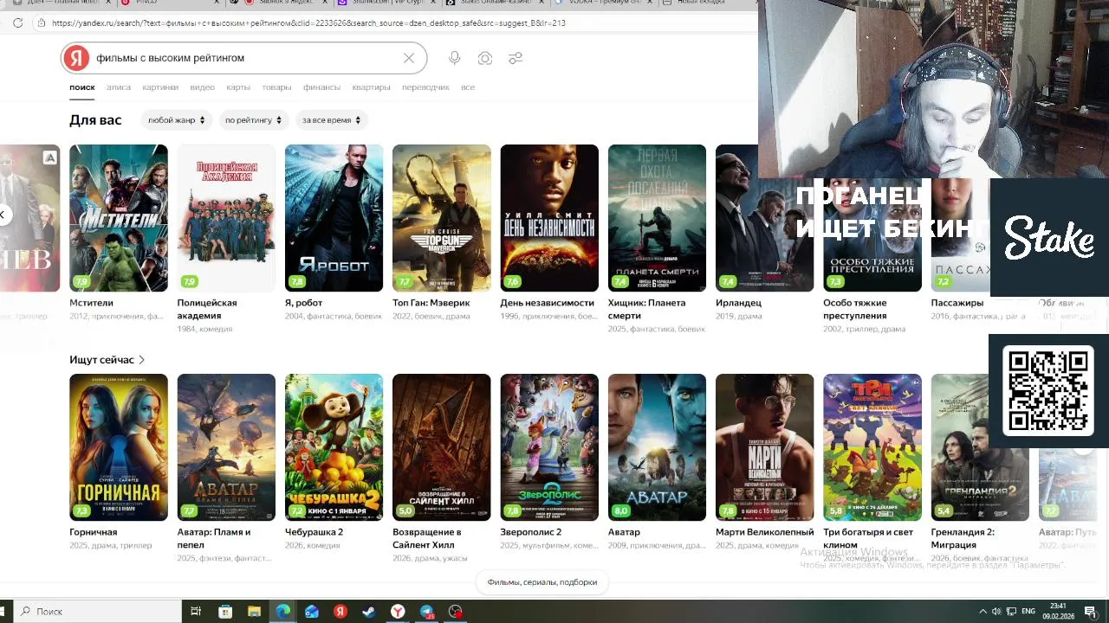Click the 2009 'Аватар' poster
Screen dimensions: 1109x623
tap(657, 447)
